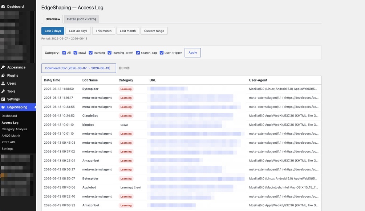The height and width of the screenshot is (211, 365).
Task: Click the Settings sliders icon in sidebar
Action: click(x=3, y=99)
